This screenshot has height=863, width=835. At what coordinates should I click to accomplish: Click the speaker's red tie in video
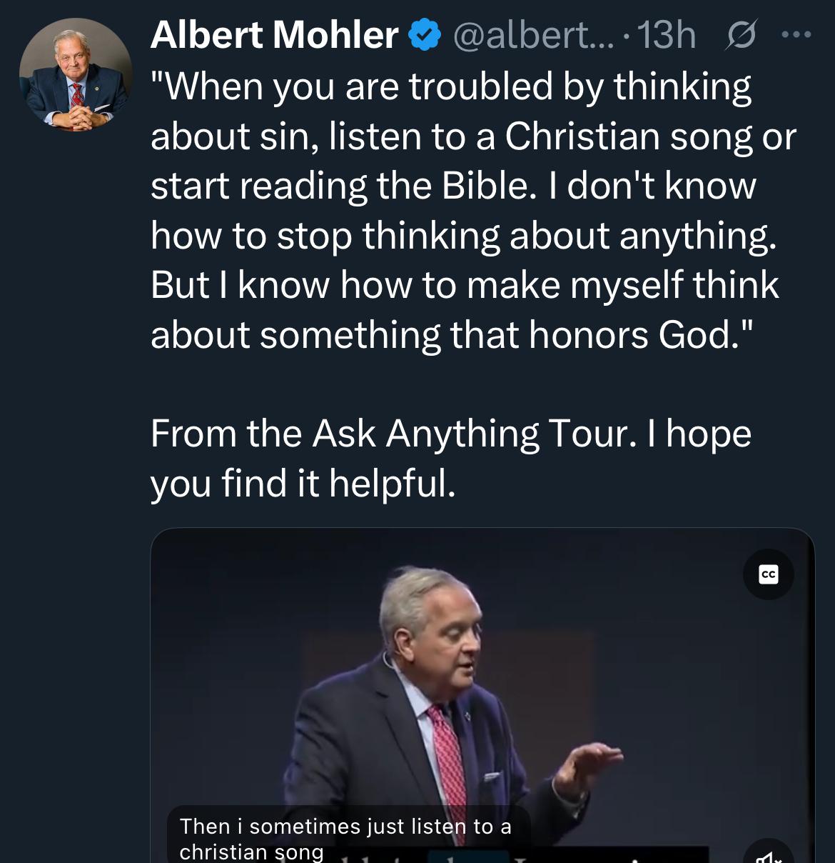point(446,750)
